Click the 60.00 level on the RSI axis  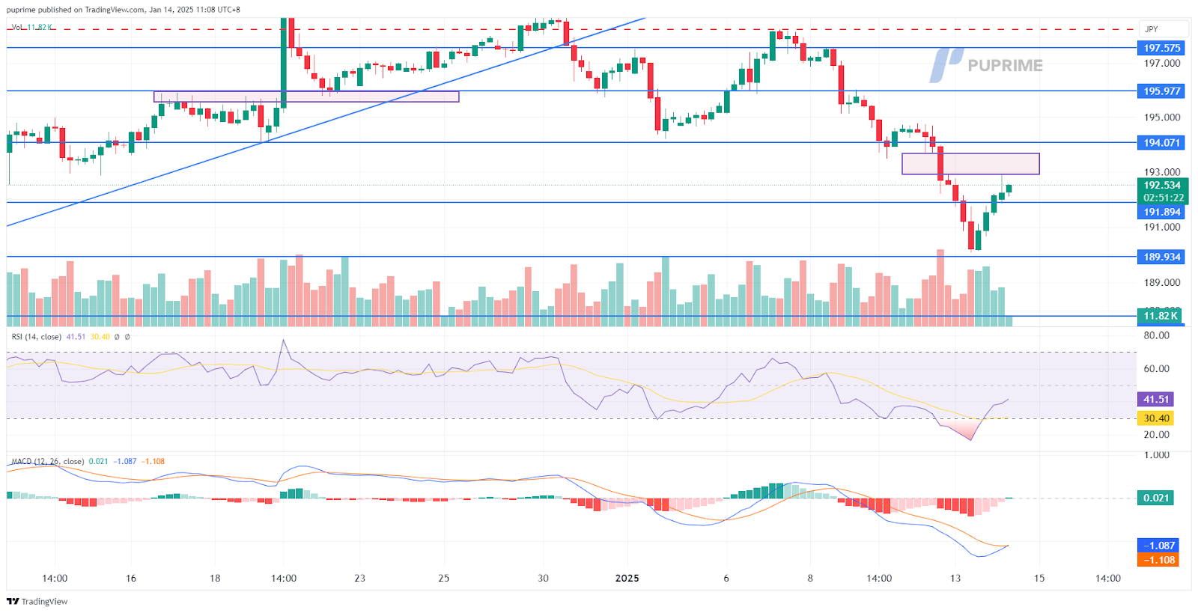(x=1157, y=368)
